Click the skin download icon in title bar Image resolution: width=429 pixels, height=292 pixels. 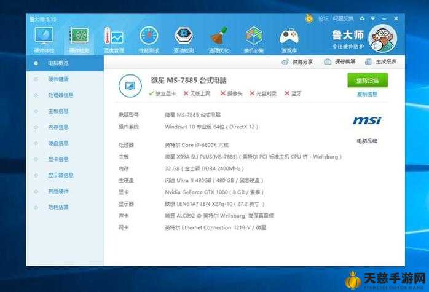(x=362, y=18)
